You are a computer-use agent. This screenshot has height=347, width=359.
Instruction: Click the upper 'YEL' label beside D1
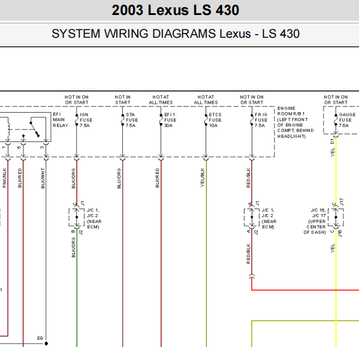tap(333, 152)
